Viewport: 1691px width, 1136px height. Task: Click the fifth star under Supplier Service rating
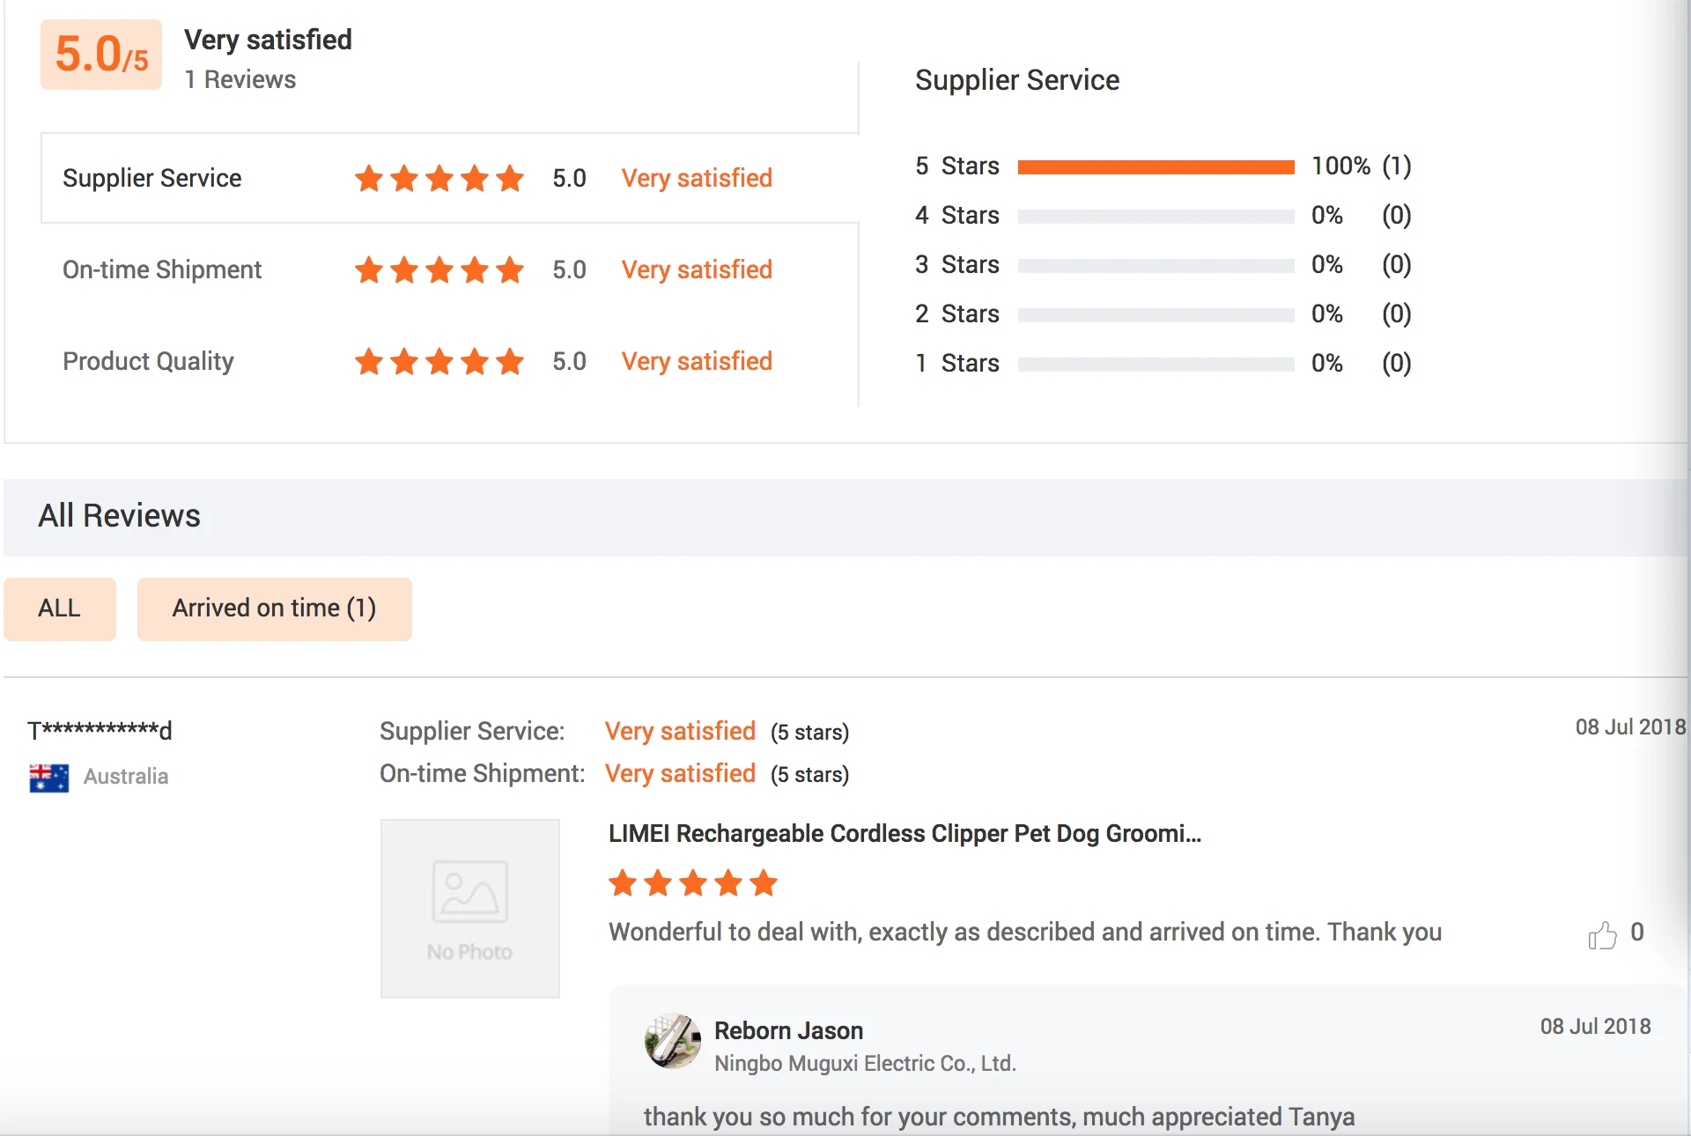511,178
